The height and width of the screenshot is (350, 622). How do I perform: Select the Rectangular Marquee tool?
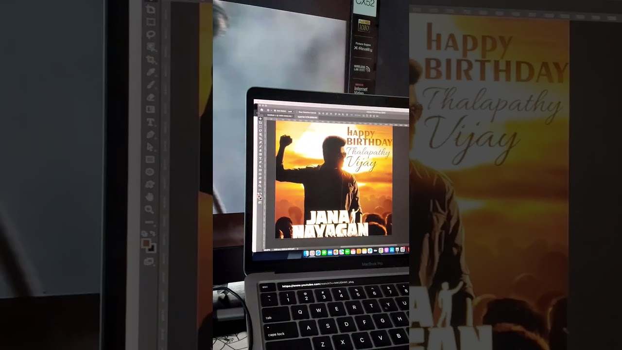pyautogui.click(x=260, y=126)
